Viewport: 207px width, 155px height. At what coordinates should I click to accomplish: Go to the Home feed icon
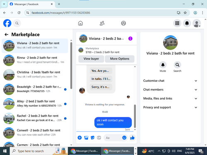(x=80, y=23)
